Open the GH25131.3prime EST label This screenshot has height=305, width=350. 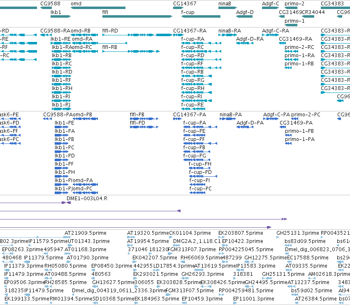(x=298, y=233)
